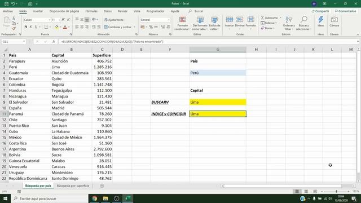Toggle bold (N) formatting
This screenshot has height=203, width=361.
26,27
